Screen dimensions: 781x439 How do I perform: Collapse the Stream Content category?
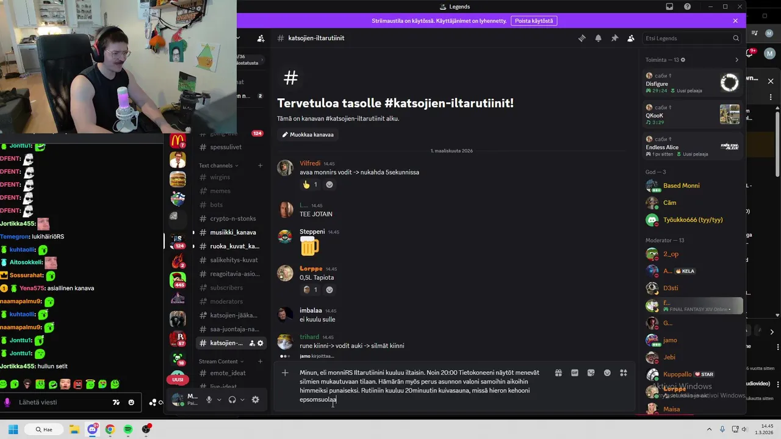(x=221, y=362)
